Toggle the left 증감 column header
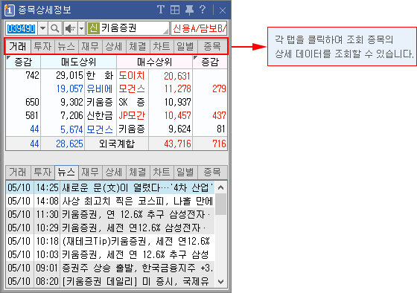This screenshot has width=417, height=293. point(23,62)
